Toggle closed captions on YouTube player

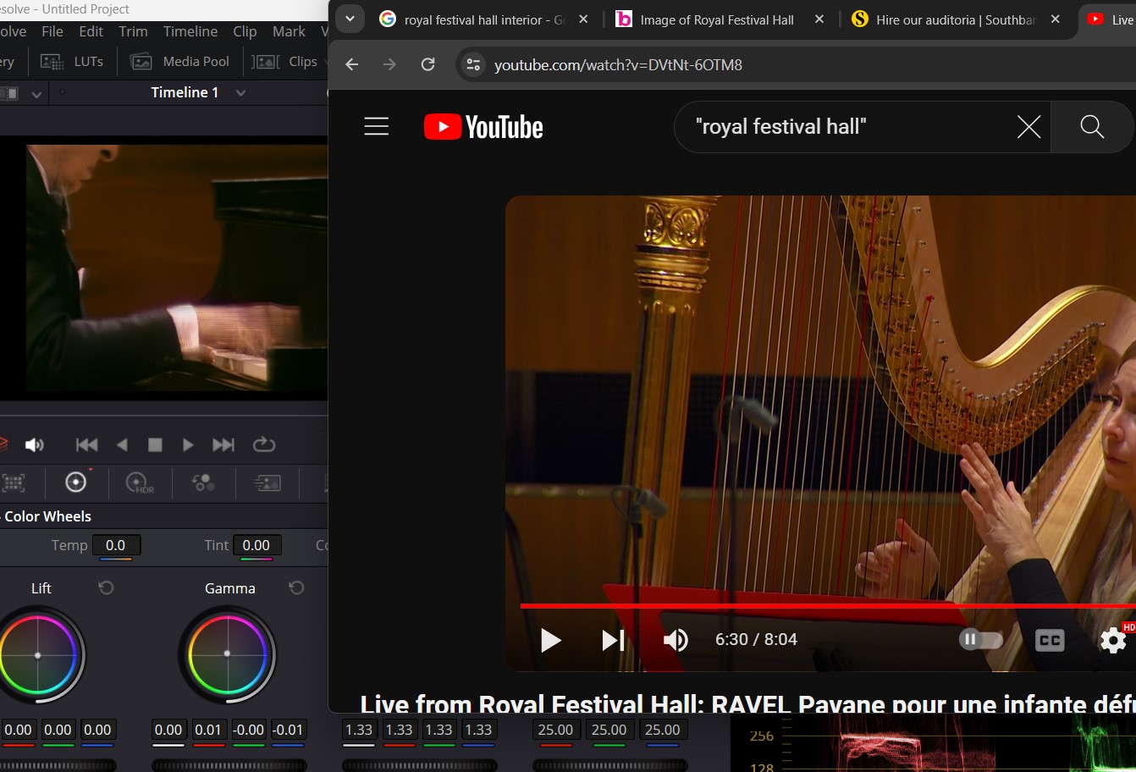1050,640
